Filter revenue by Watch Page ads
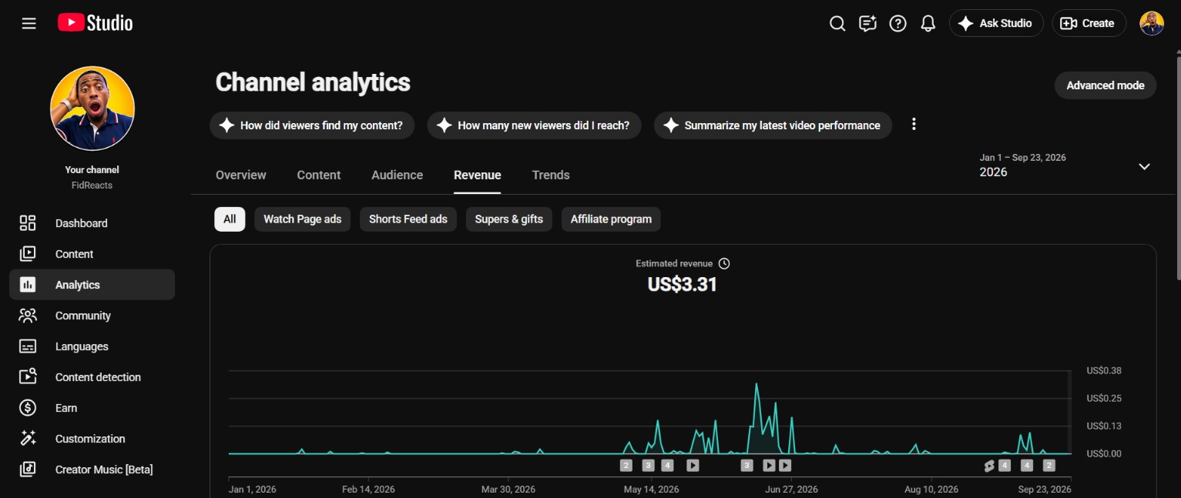This screenshot has height=498, width=1181. pos(303,219)
